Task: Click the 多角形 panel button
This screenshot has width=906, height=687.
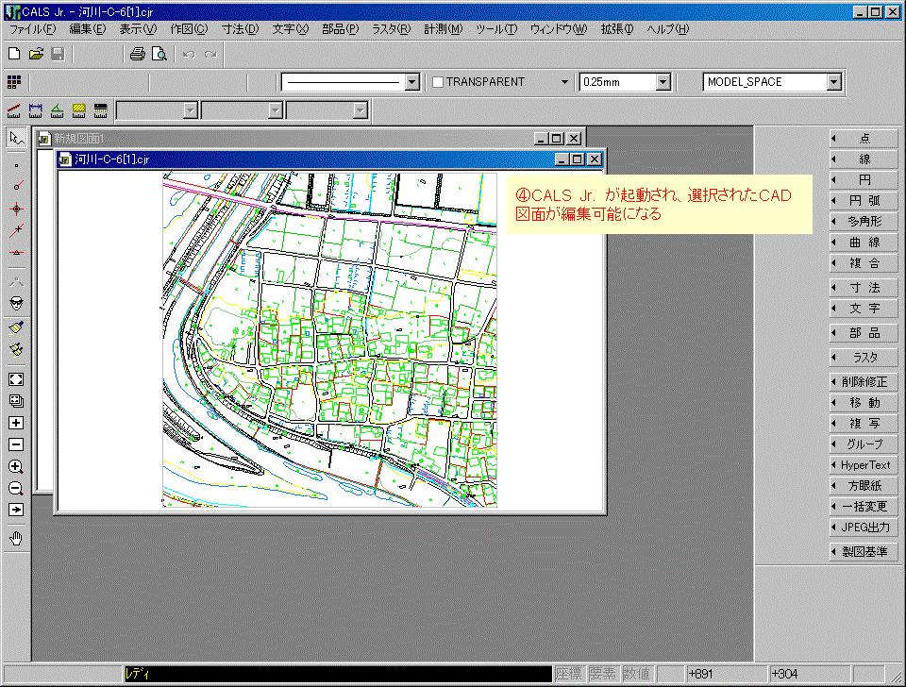Action: (864, 222)
